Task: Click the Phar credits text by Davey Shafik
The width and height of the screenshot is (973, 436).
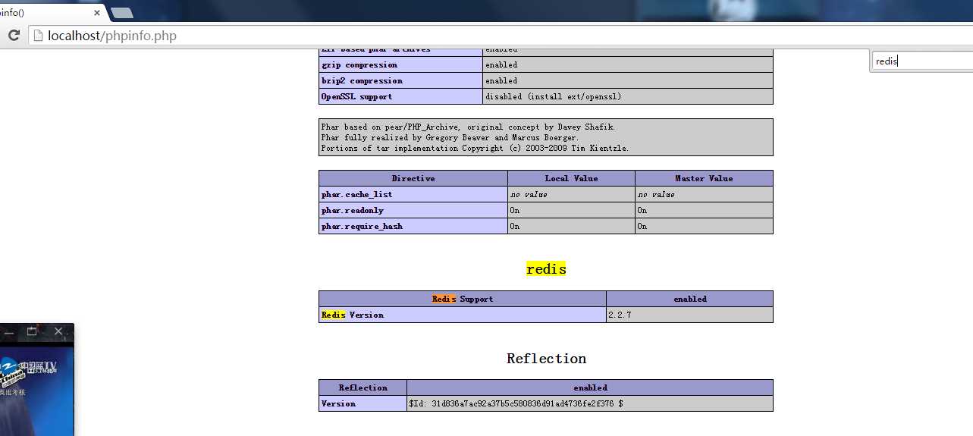Action: (x=546, y=137)
